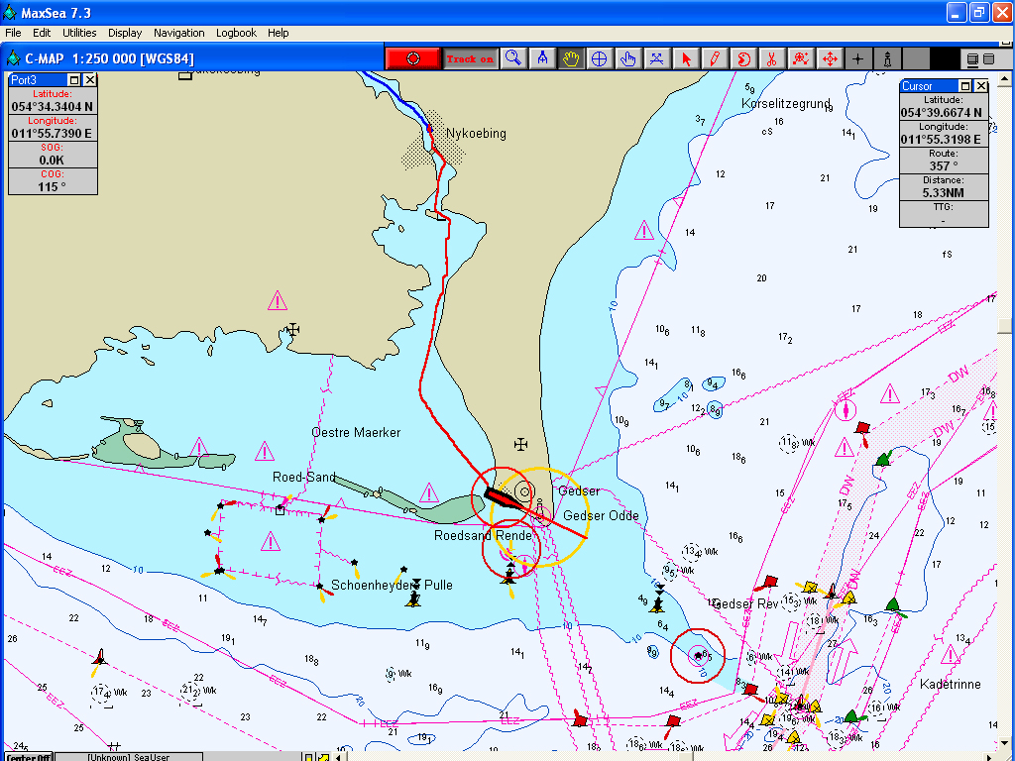Click the chart's vertical scrollbar up arrow
This screenshot has height=761, width=1015.
click(1005, 79)
